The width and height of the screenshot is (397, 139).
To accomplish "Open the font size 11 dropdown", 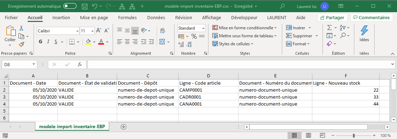I will coord(92,31).
